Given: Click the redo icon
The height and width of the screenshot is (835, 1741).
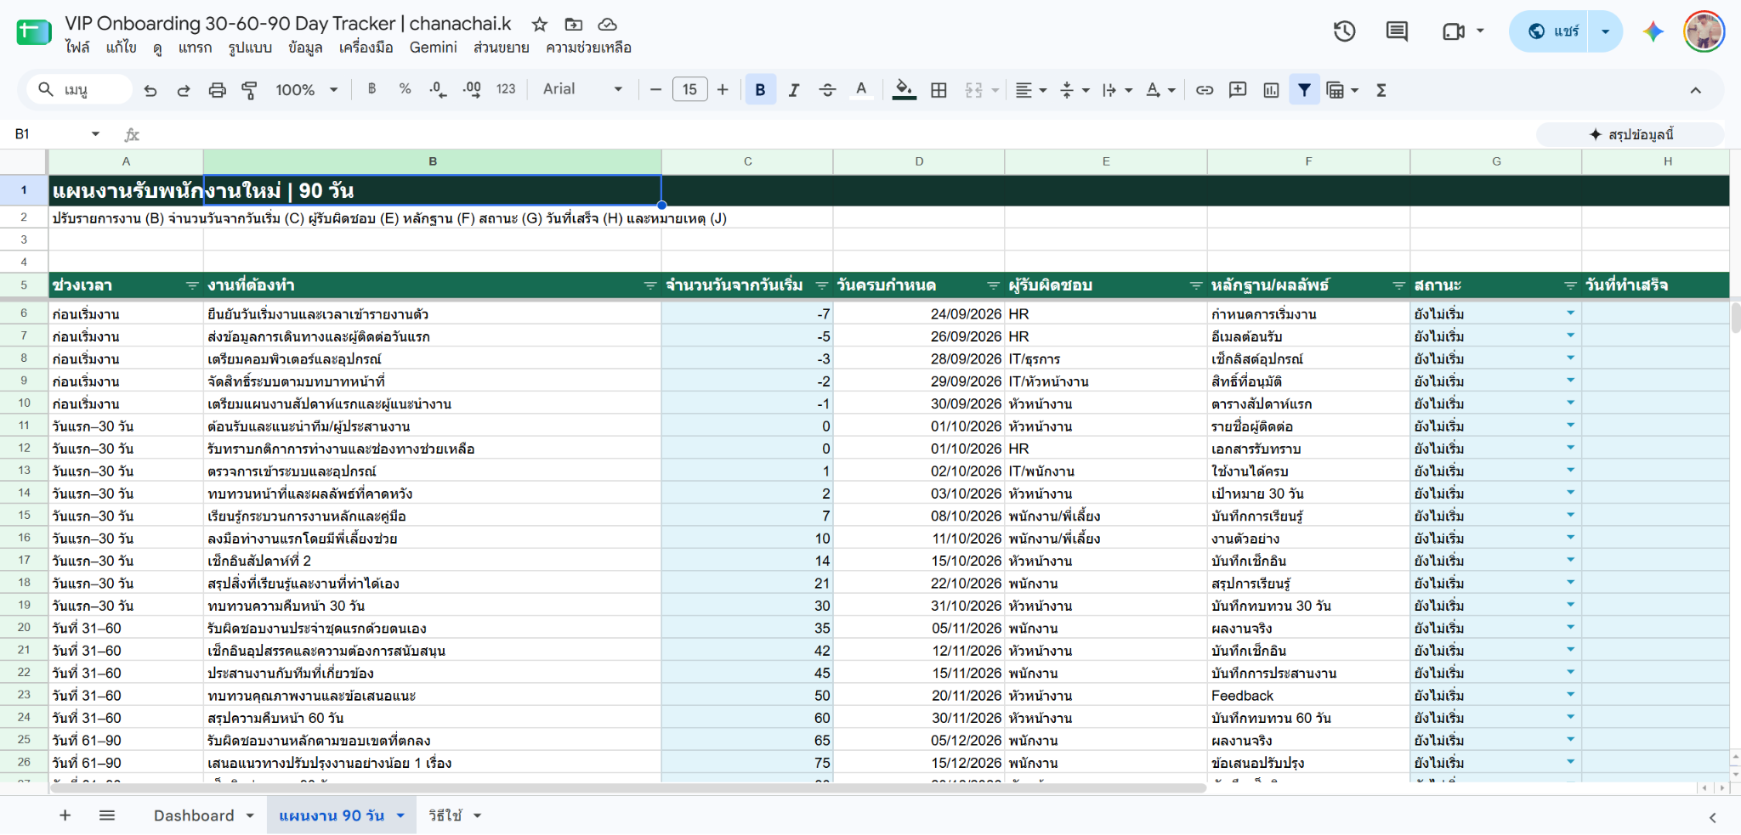Looking at the screenshot, I should click(x=184, y=90).
